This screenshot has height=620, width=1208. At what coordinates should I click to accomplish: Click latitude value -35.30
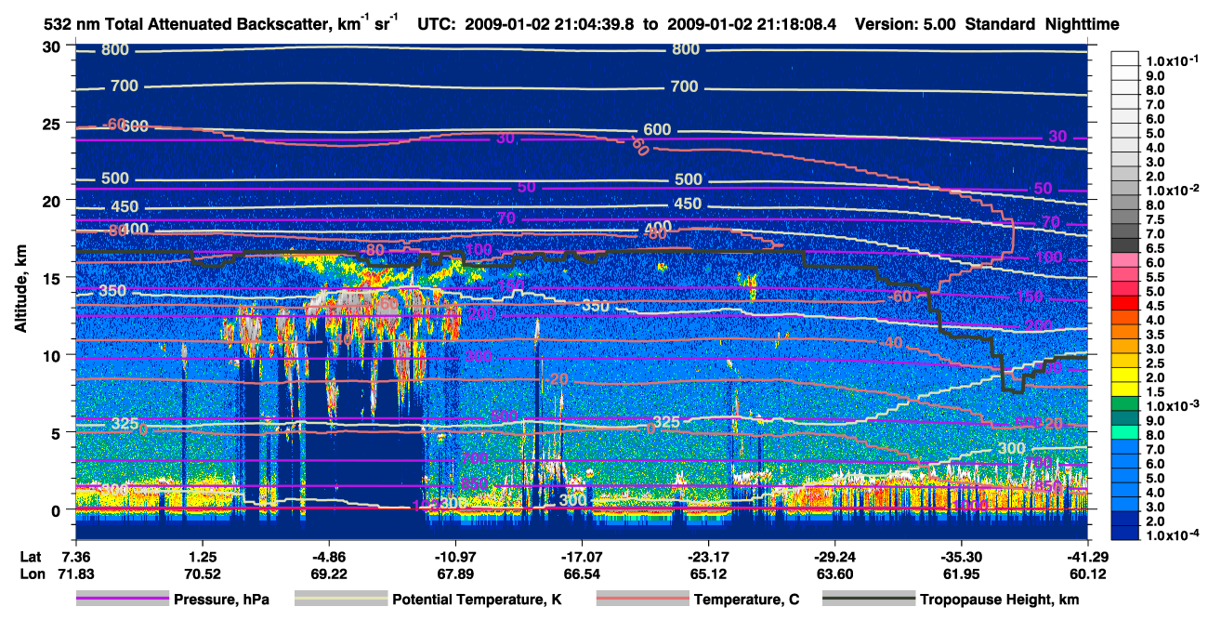(961, 557)
